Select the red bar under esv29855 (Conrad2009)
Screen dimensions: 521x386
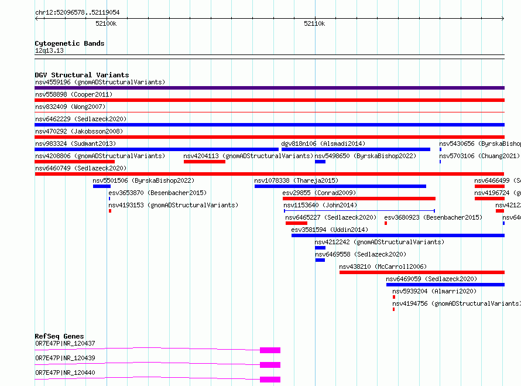point(359,199)
